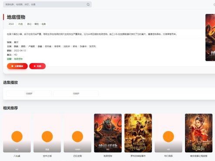Image resolution: width=215 pixels, height=161 pixels.
Task: Select the 2022 year tag
Action: [x=11, y=24]
